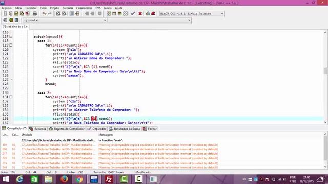Click the compiler panel scroll down arrow
This screenshot has height=184, width=328.
pyautogui.click(x=325, y=167)
